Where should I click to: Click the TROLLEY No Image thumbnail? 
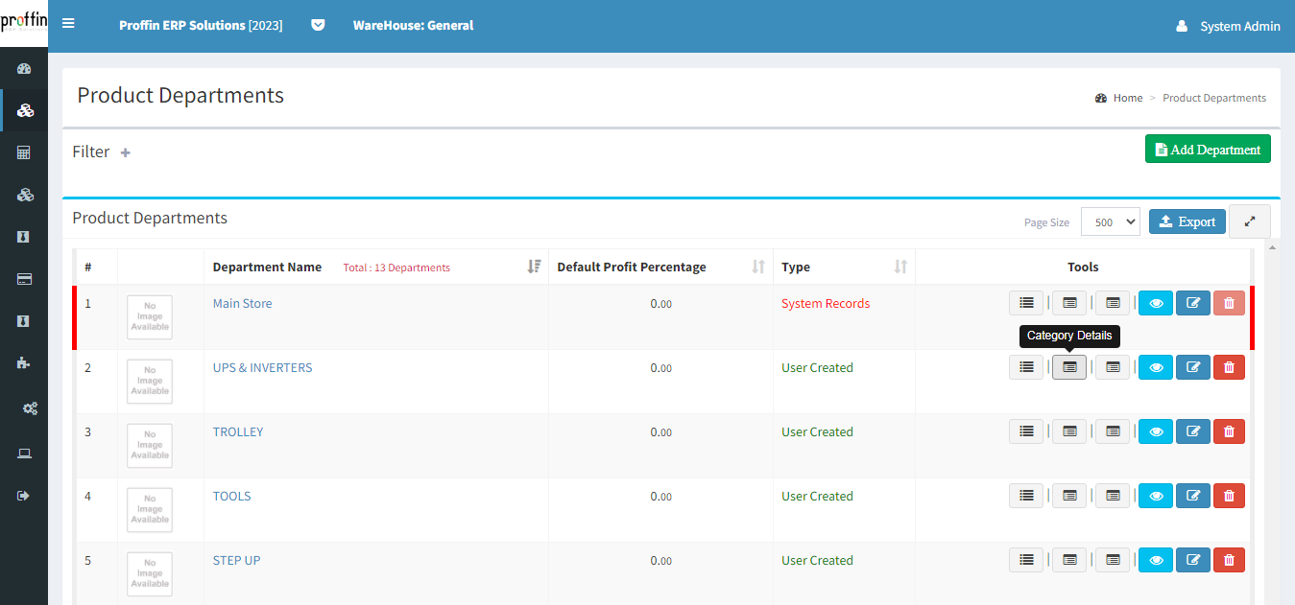click(150, 446)
